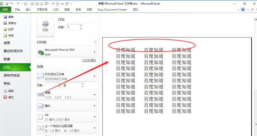Decrease the 份数 copies count
The height and width of the screenshot is (136, 257).
81,29
